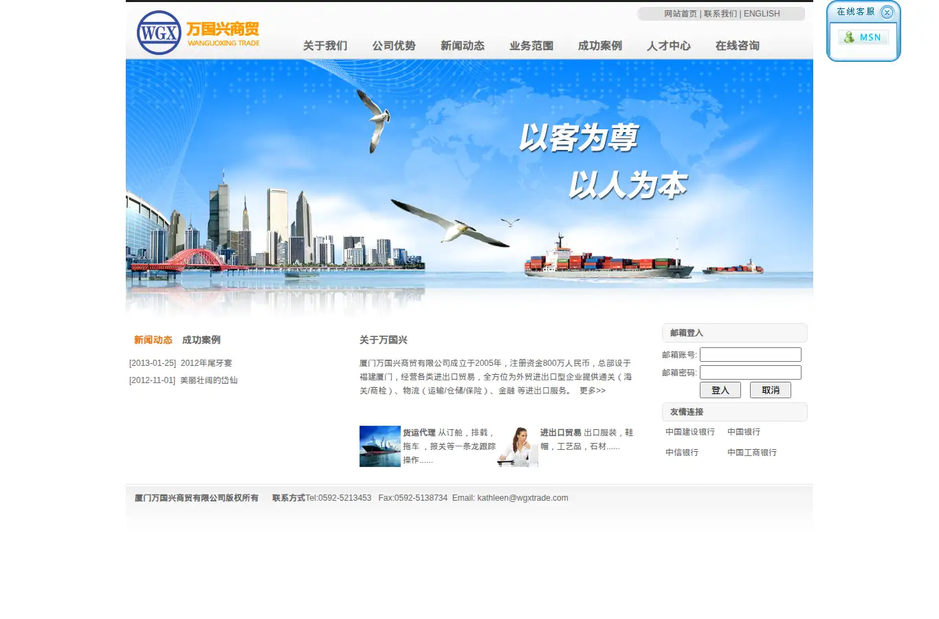This screenshot has height=619, width=939.
Task: Click the date [2013-01-25] in the news list
Action: pyautogui.click(x=153, y=363)
